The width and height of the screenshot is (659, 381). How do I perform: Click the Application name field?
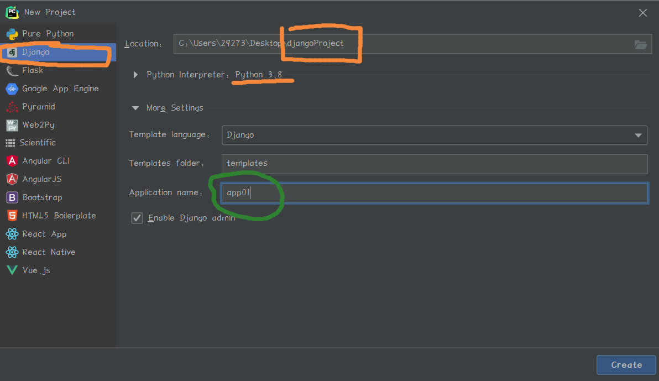435,193
